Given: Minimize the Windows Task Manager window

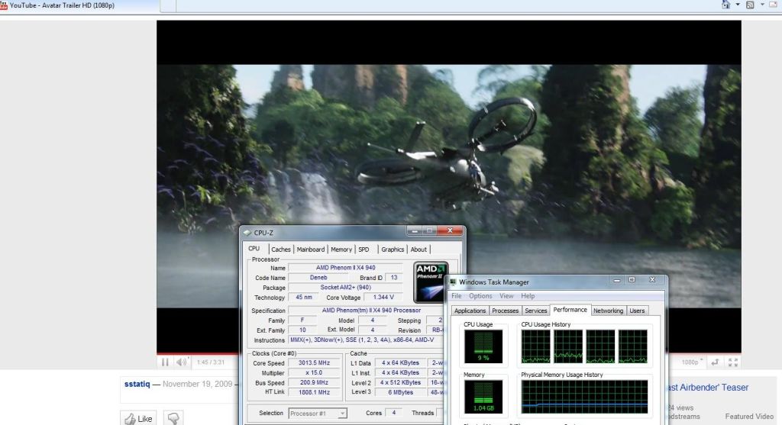Looking at the screenshot, I should (616, 280).
